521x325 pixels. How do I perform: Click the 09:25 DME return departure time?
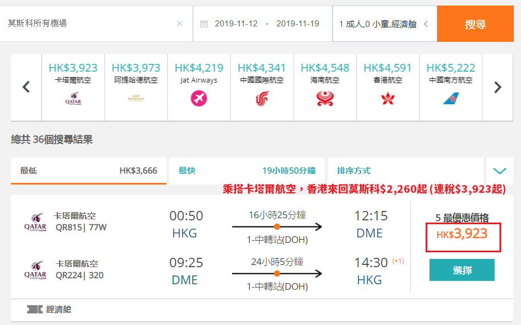tap(186, 263)
